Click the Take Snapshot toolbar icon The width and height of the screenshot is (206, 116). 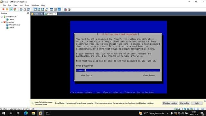(x=21, y=9)
